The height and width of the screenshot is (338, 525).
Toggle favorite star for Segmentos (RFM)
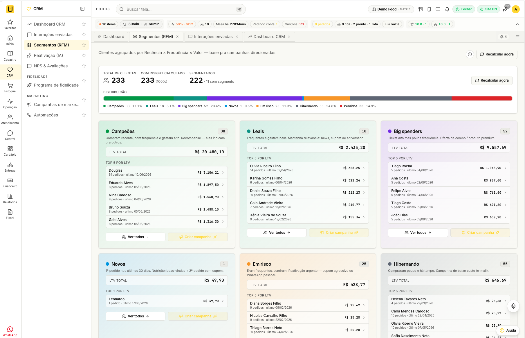tap(84, 45)
